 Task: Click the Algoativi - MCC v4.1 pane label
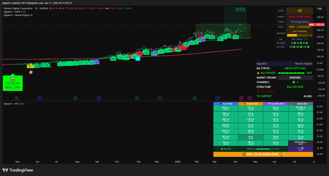pos(14,104)
